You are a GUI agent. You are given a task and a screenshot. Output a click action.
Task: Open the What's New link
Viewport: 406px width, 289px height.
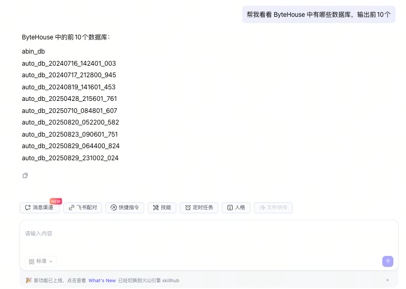point(102,281)
